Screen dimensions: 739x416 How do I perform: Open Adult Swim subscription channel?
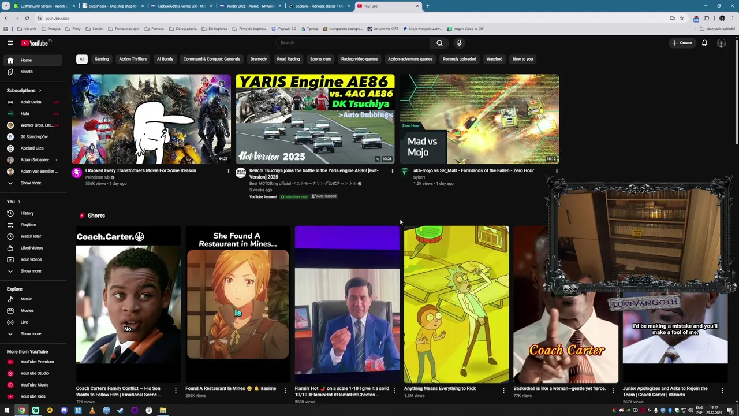click(33, 102)
